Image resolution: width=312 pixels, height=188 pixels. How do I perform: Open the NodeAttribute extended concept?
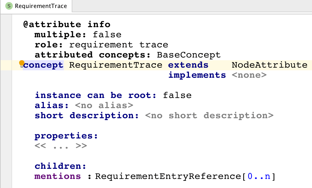coord(269,65)
